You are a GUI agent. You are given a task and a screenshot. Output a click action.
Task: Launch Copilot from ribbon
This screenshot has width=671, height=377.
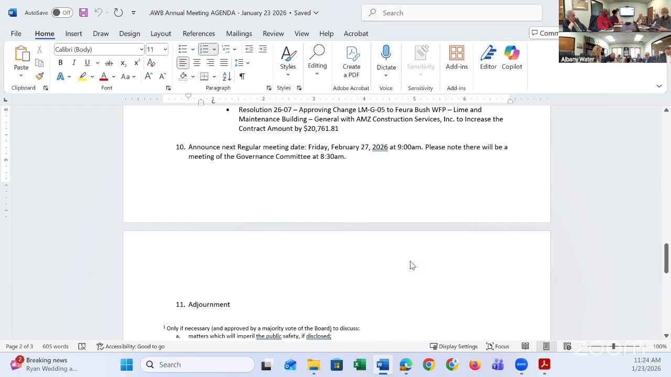[x=512, y=58]
